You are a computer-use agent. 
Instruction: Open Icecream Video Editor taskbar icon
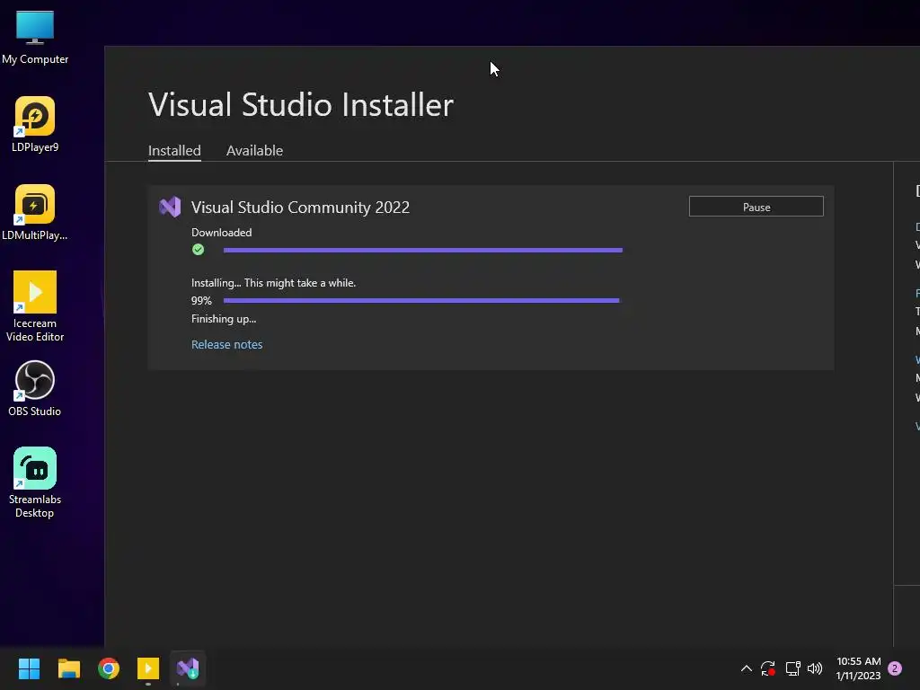(x=148, y=668)
